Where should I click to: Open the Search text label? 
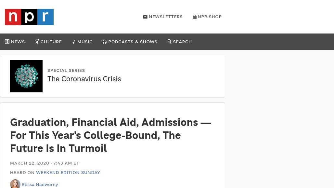coord(182,42)
